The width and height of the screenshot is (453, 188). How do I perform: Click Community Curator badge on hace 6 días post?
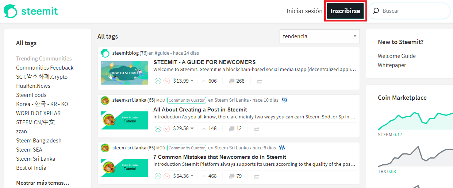coord(187,148)
